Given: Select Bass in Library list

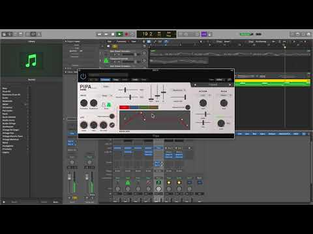Looking at the screenshot, I should (5, 88).
